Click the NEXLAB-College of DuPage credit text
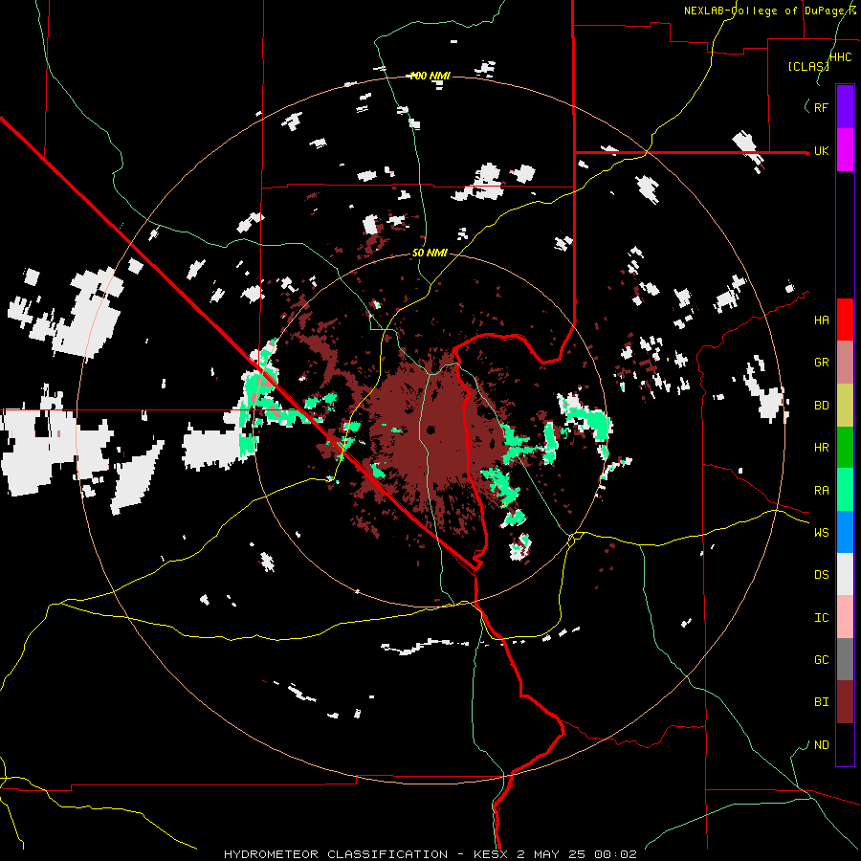 click(x=769, y=11)
